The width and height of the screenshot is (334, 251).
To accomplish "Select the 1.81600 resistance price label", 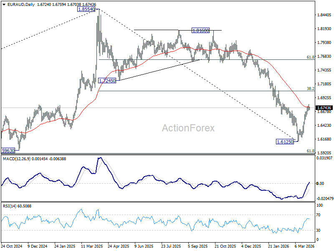I will 200,31.
